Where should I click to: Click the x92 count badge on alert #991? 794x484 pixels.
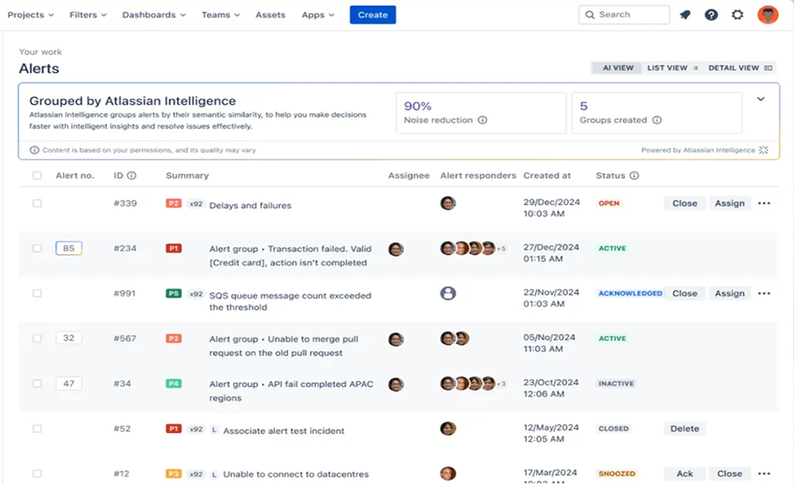click(x=196, y=294)
